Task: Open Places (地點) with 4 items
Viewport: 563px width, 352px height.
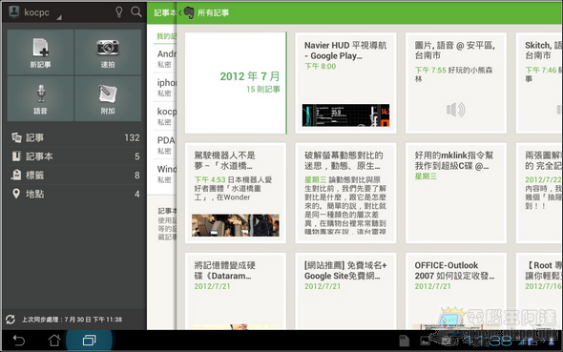Action: point(74,194)
